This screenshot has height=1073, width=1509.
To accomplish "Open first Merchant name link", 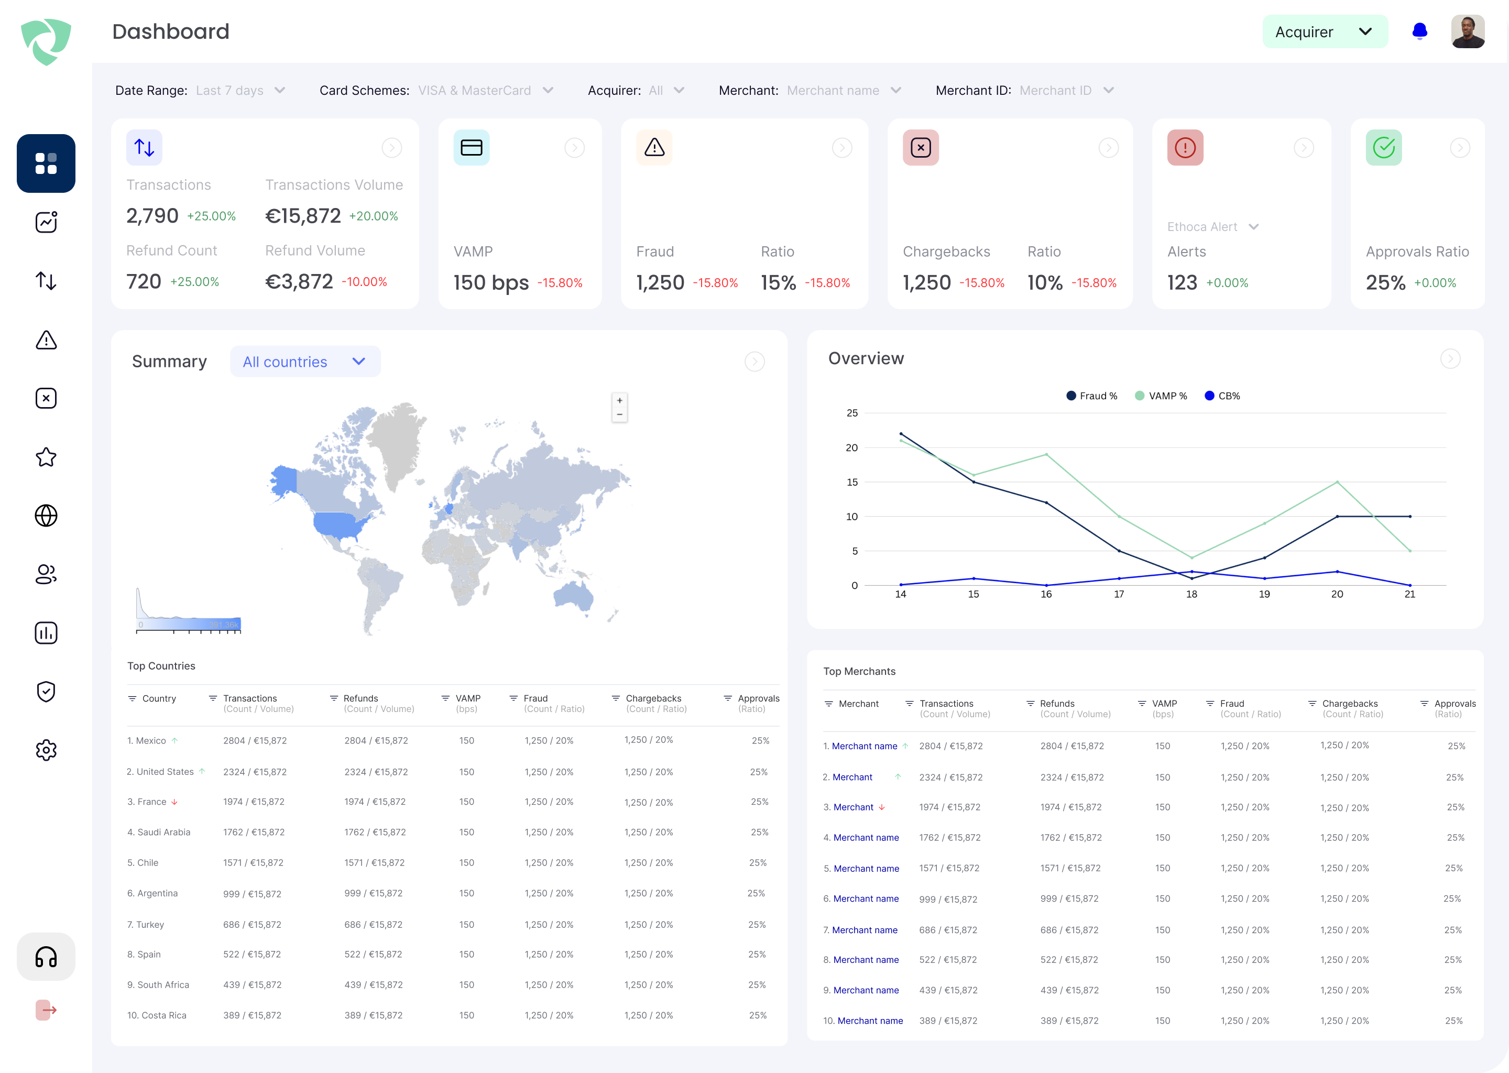I will (864, 746).
